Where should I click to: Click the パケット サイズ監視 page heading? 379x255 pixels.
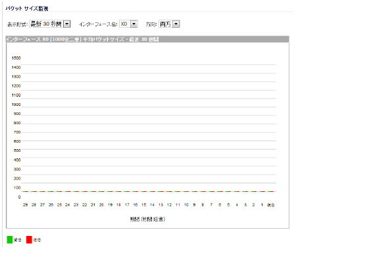(x=27, y=9)
